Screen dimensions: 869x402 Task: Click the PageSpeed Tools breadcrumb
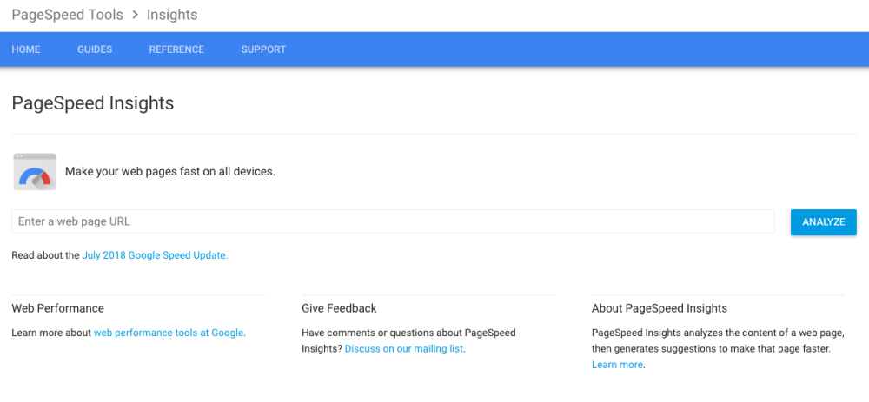[68, 15]
